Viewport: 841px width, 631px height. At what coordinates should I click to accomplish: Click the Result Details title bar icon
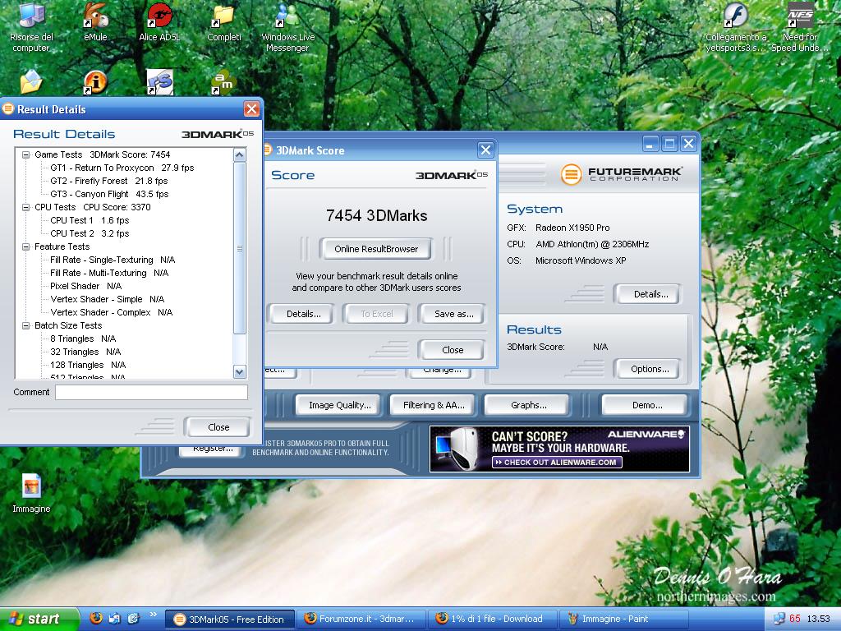(x=7, y=109)
